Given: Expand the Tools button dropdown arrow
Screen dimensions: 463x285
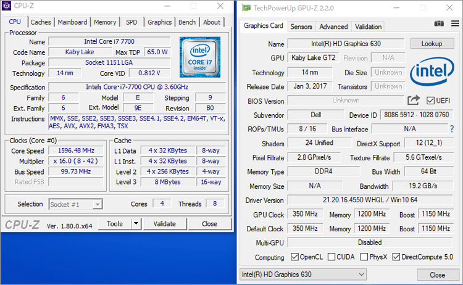Looking at the screenshot, I should click(136, 224).
